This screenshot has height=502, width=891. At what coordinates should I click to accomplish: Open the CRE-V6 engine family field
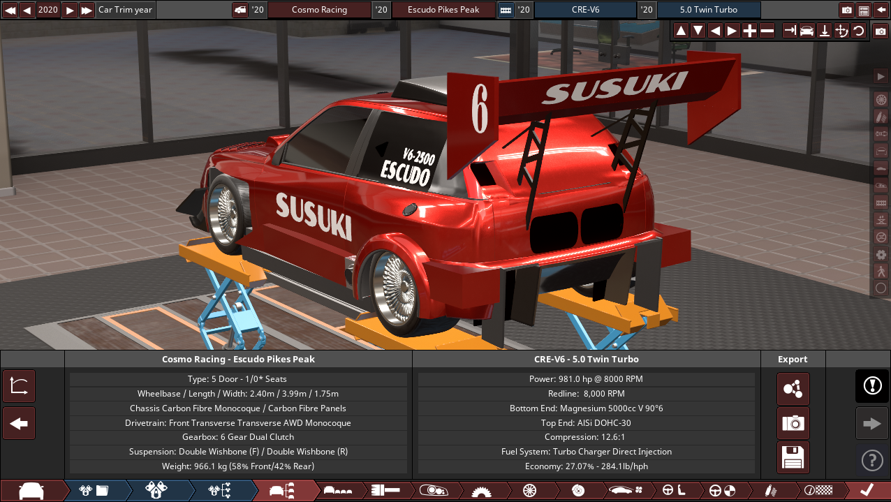585,10
